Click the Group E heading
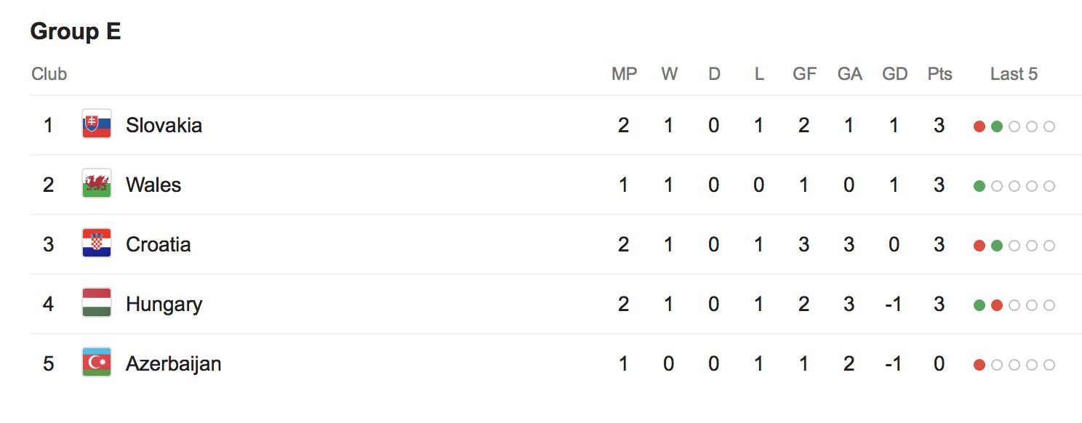Screen dimensions: 1082x423 76,32
